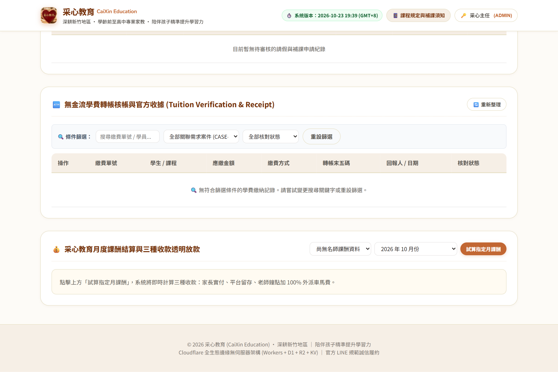Viewport: 558px width, 372px height.
Task: Click 重新整理 refresh button
Action: (x=486, y=105)
